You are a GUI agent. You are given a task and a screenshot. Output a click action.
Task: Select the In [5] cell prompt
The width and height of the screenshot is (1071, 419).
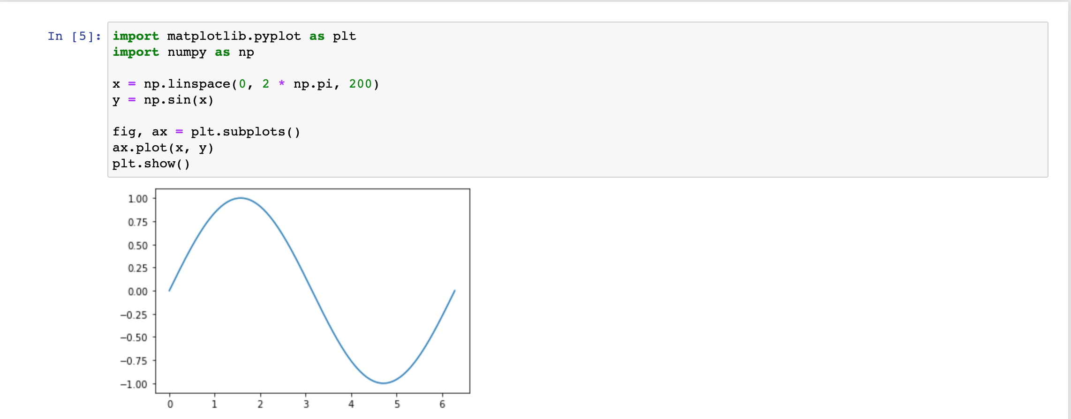click(x=75, y=36)
